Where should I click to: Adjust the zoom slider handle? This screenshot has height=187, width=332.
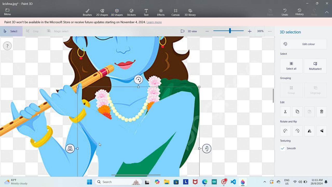click(230, 31)
